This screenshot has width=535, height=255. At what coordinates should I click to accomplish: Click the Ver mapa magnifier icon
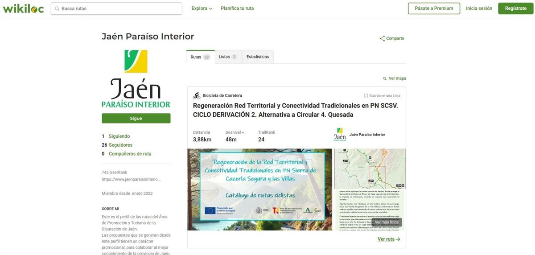coord(385,79)
